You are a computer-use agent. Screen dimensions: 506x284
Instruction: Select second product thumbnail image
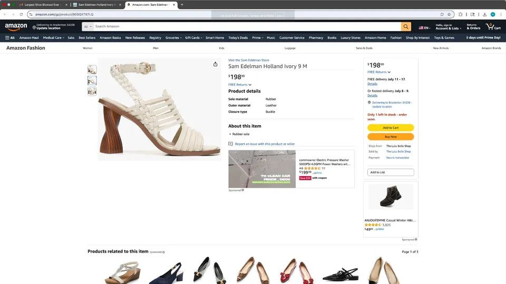click(x=92, y=80)
